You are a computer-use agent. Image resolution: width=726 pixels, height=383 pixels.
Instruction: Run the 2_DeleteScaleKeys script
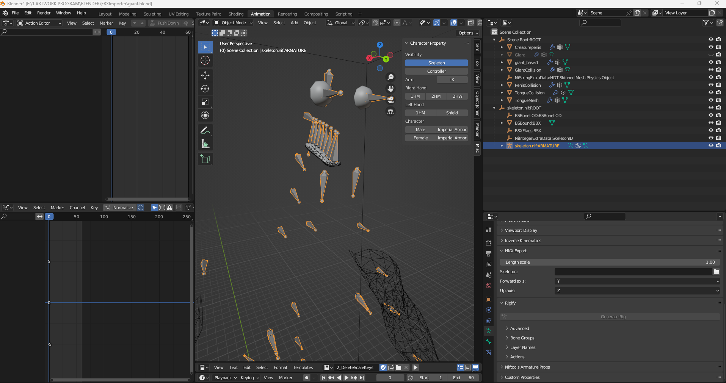416,367
